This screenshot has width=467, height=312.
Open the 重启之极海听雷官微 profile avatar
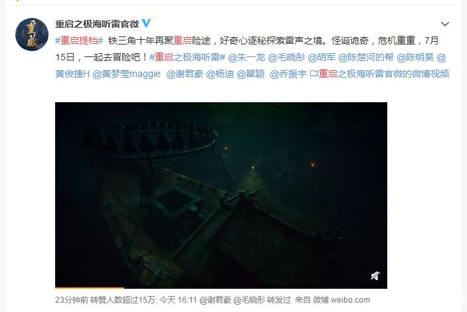point(32,35)
